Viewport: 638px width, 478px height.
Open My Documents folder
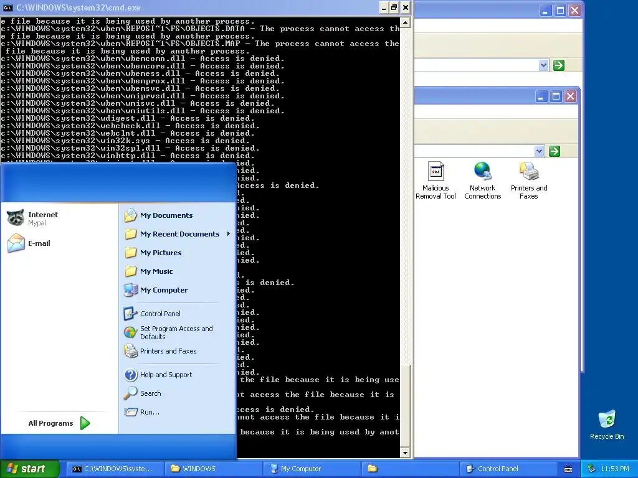point(177,215)
